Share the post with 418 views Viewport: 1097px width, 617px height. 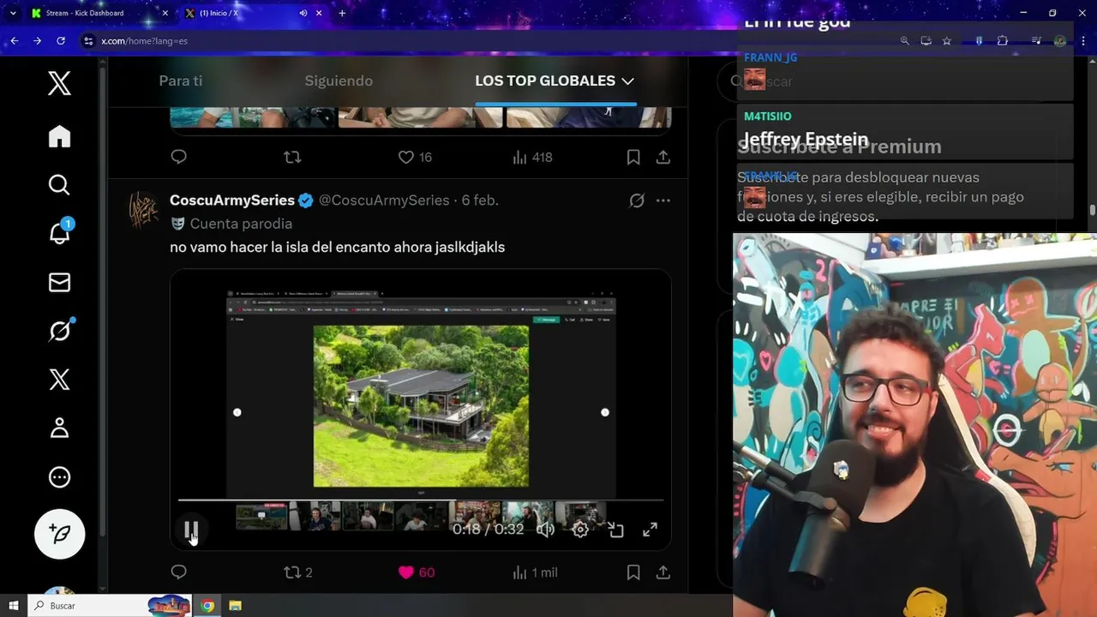pos(663,157)
